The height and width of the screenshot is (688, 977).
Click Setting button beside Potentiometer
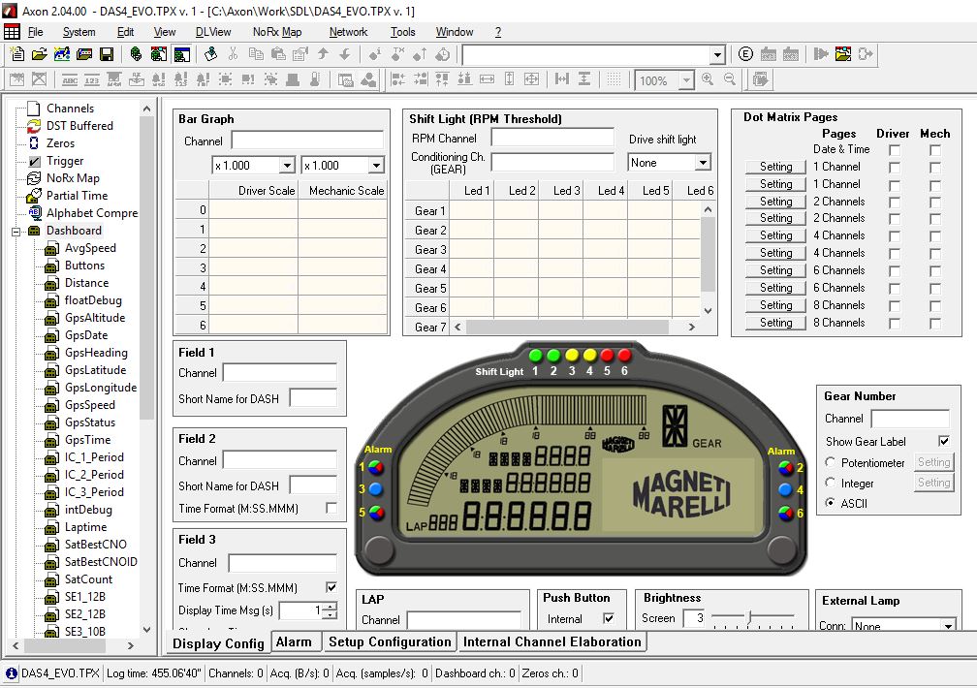pos(934,462)
